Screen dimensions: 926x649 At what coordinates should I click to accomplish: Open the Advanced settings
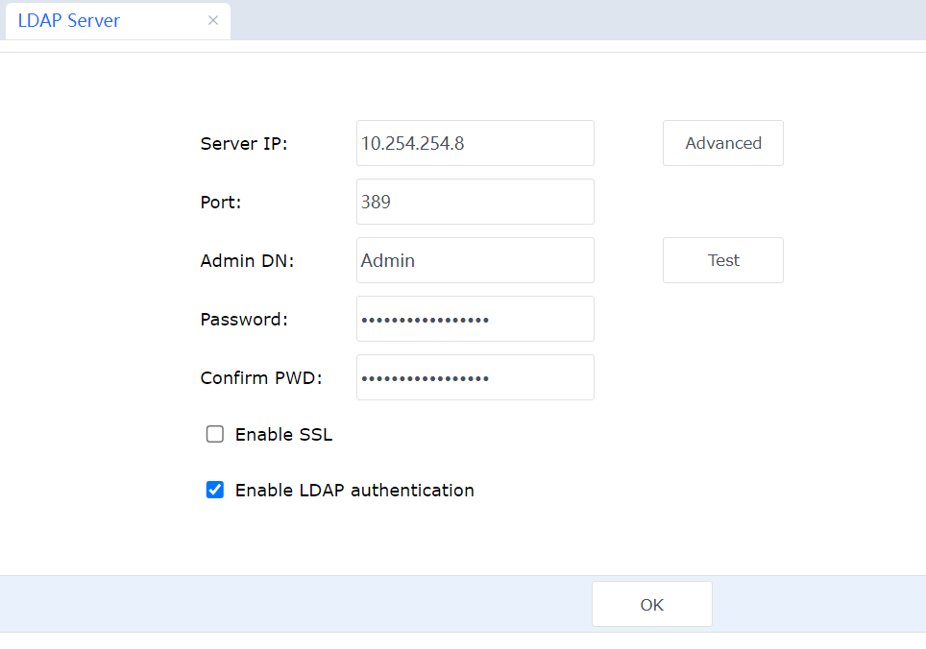point(722,143)
